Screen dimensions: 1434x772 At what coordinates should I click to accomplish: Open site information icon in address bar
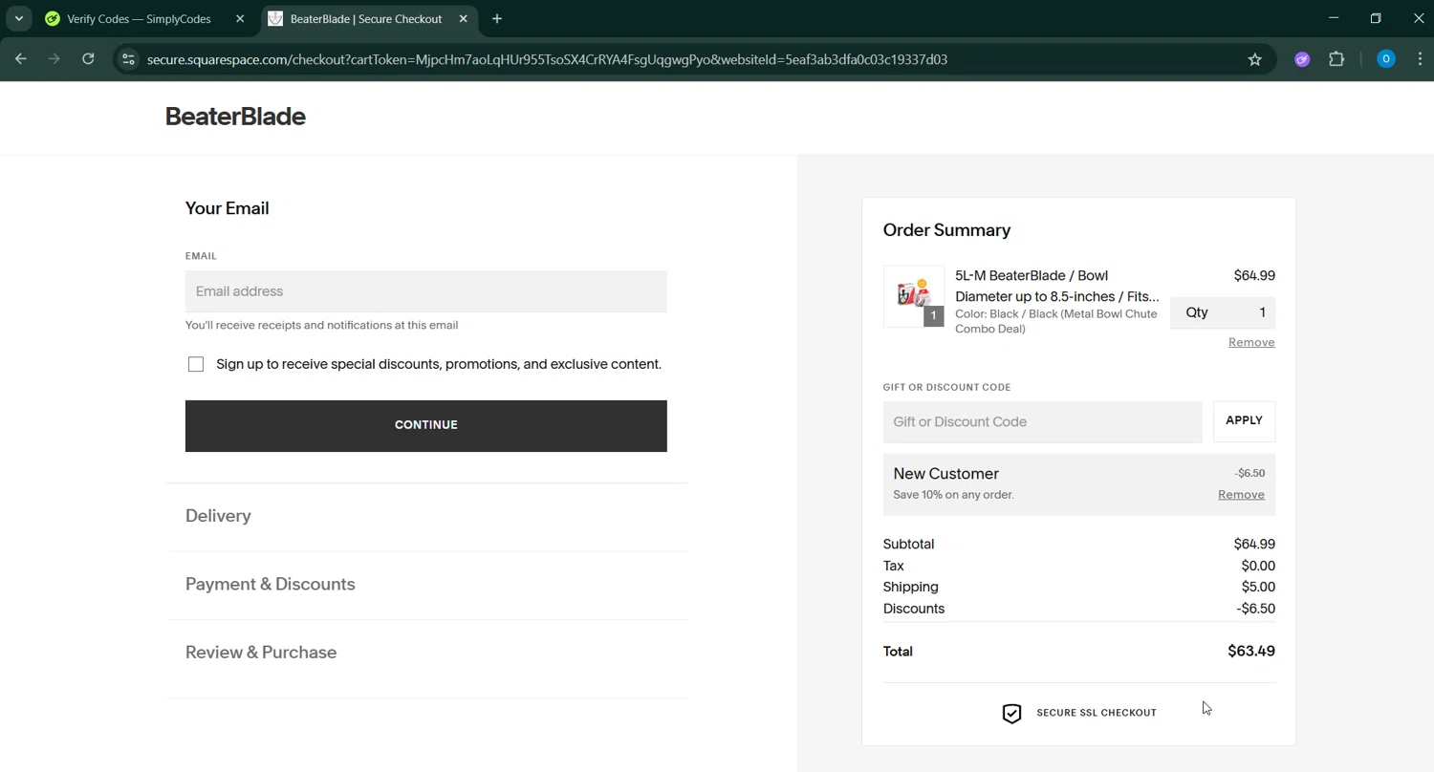coord(128,59)
